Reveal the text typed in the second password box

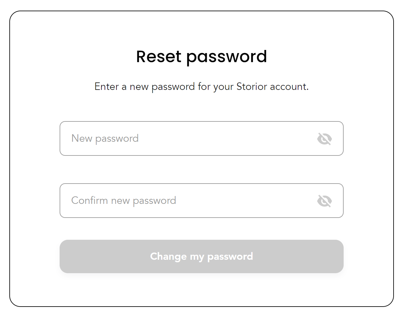click(324, 201)
